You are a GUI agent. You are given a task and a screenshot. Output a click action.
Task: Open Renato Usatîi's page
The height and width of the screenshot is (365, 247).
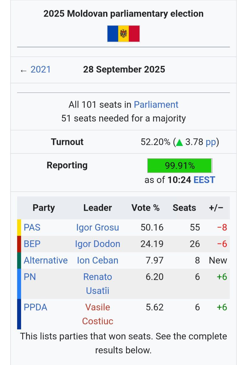coord(98,284)
